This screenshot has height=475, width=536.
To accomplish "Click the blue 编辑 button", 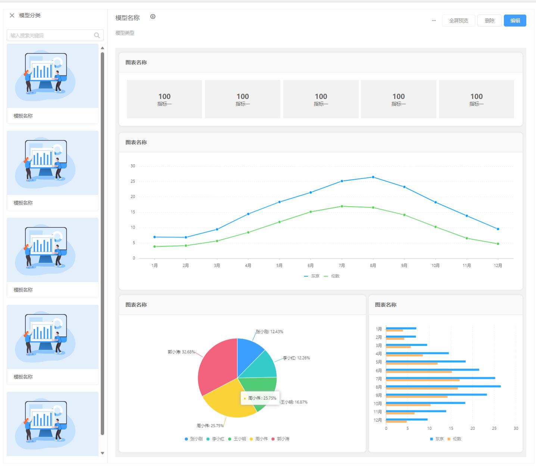I will click(515, 21).
